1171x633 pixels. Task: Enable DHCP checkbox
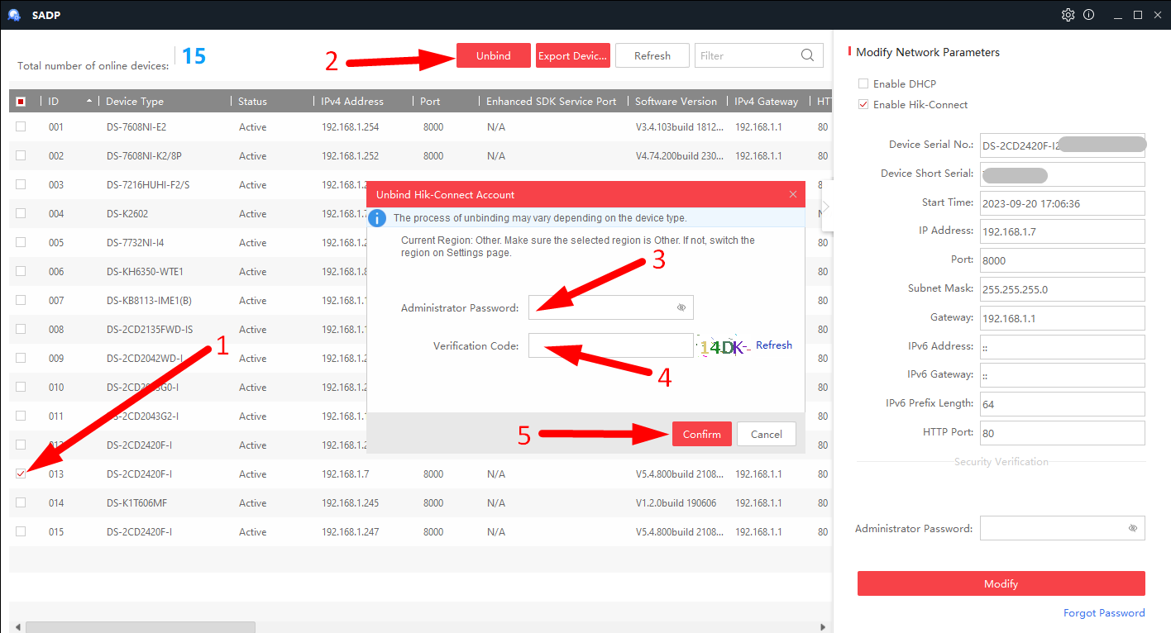pyautogui.click(x=863, y=83)
